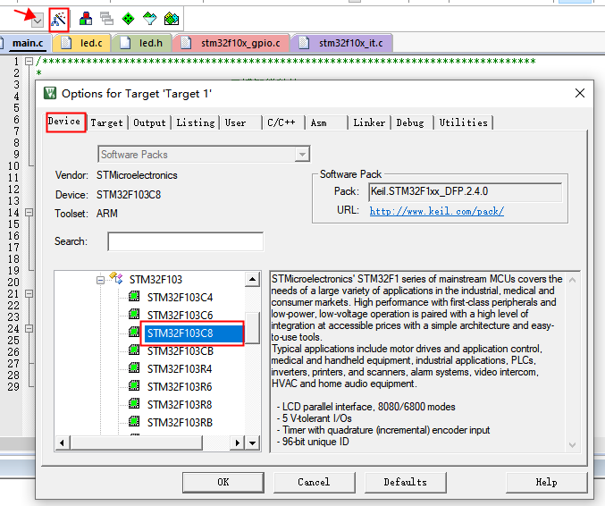Click the device Search input field
Screen dimensions: 605x506
(186, 241)
